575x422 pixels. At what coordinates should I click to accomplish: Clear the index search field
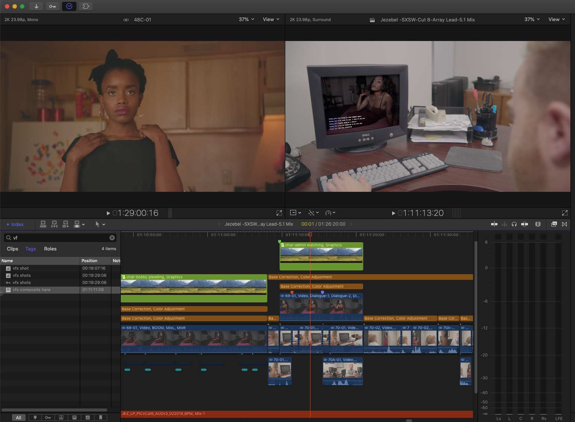pos(112,238)
